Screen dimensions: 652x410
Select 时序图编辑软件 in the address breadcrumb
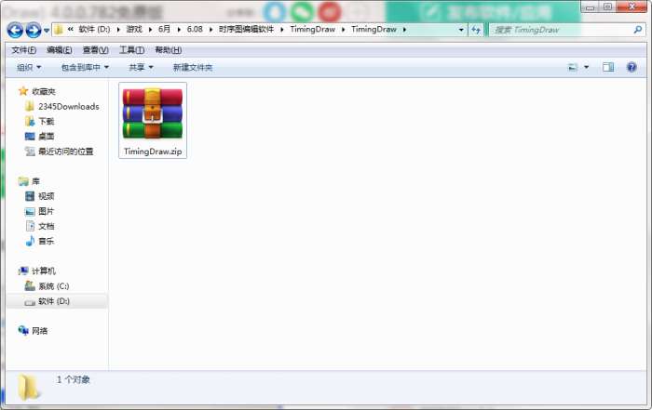[x=246, y=30]
